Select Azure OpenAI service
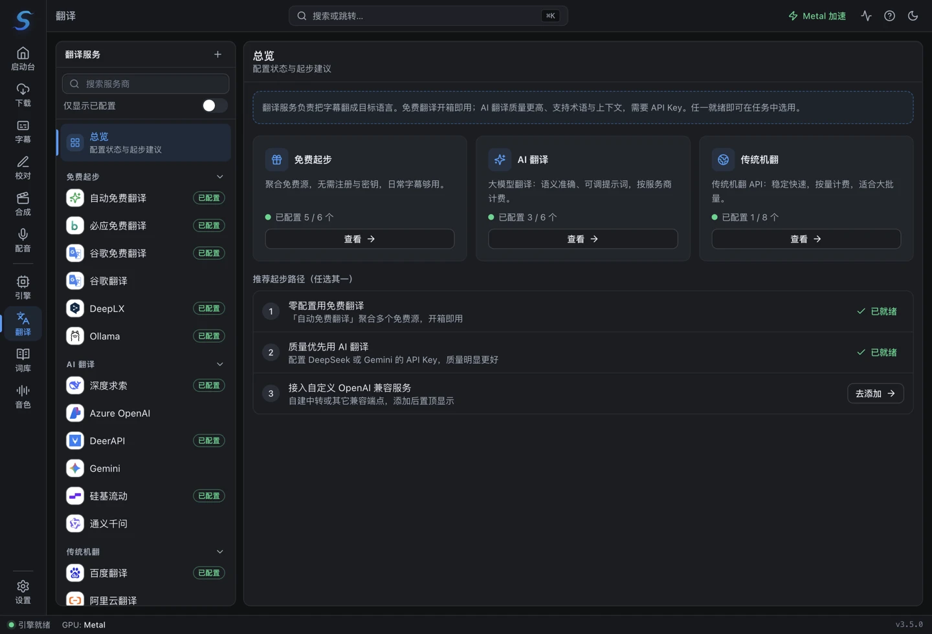Viewport: 932px width, 634px height. 146,413
